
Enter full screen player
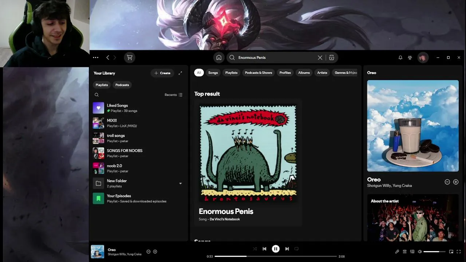coord(459,251)
